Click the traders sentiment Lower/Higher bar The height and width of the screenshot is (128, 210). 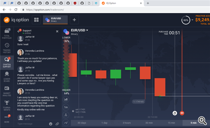66,65
